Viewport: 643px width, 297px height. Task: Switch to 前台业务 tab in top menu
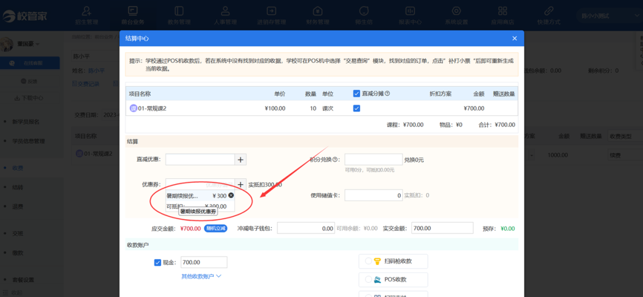pos(133,15)
